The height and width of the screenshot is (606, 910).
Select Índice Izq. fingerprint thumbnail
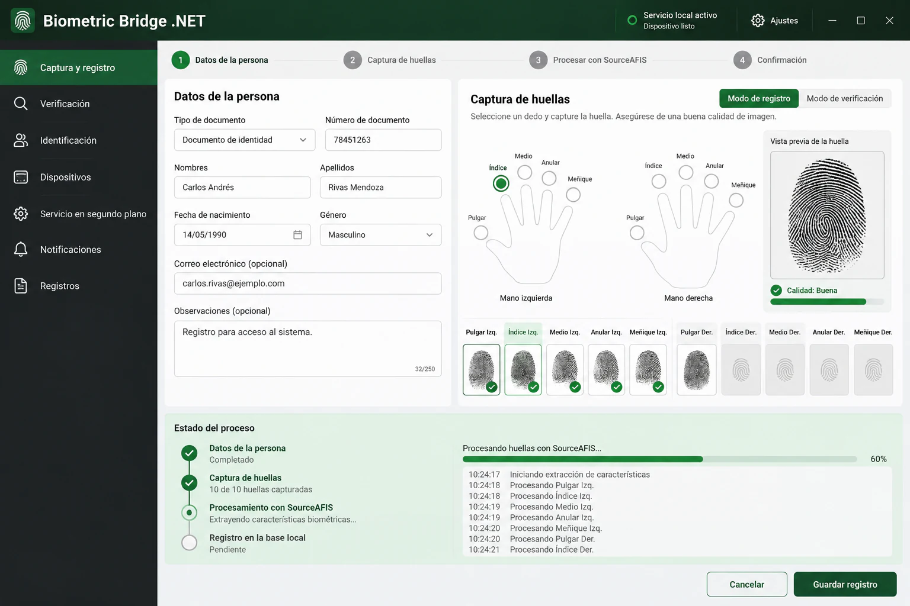pos(523,370)
